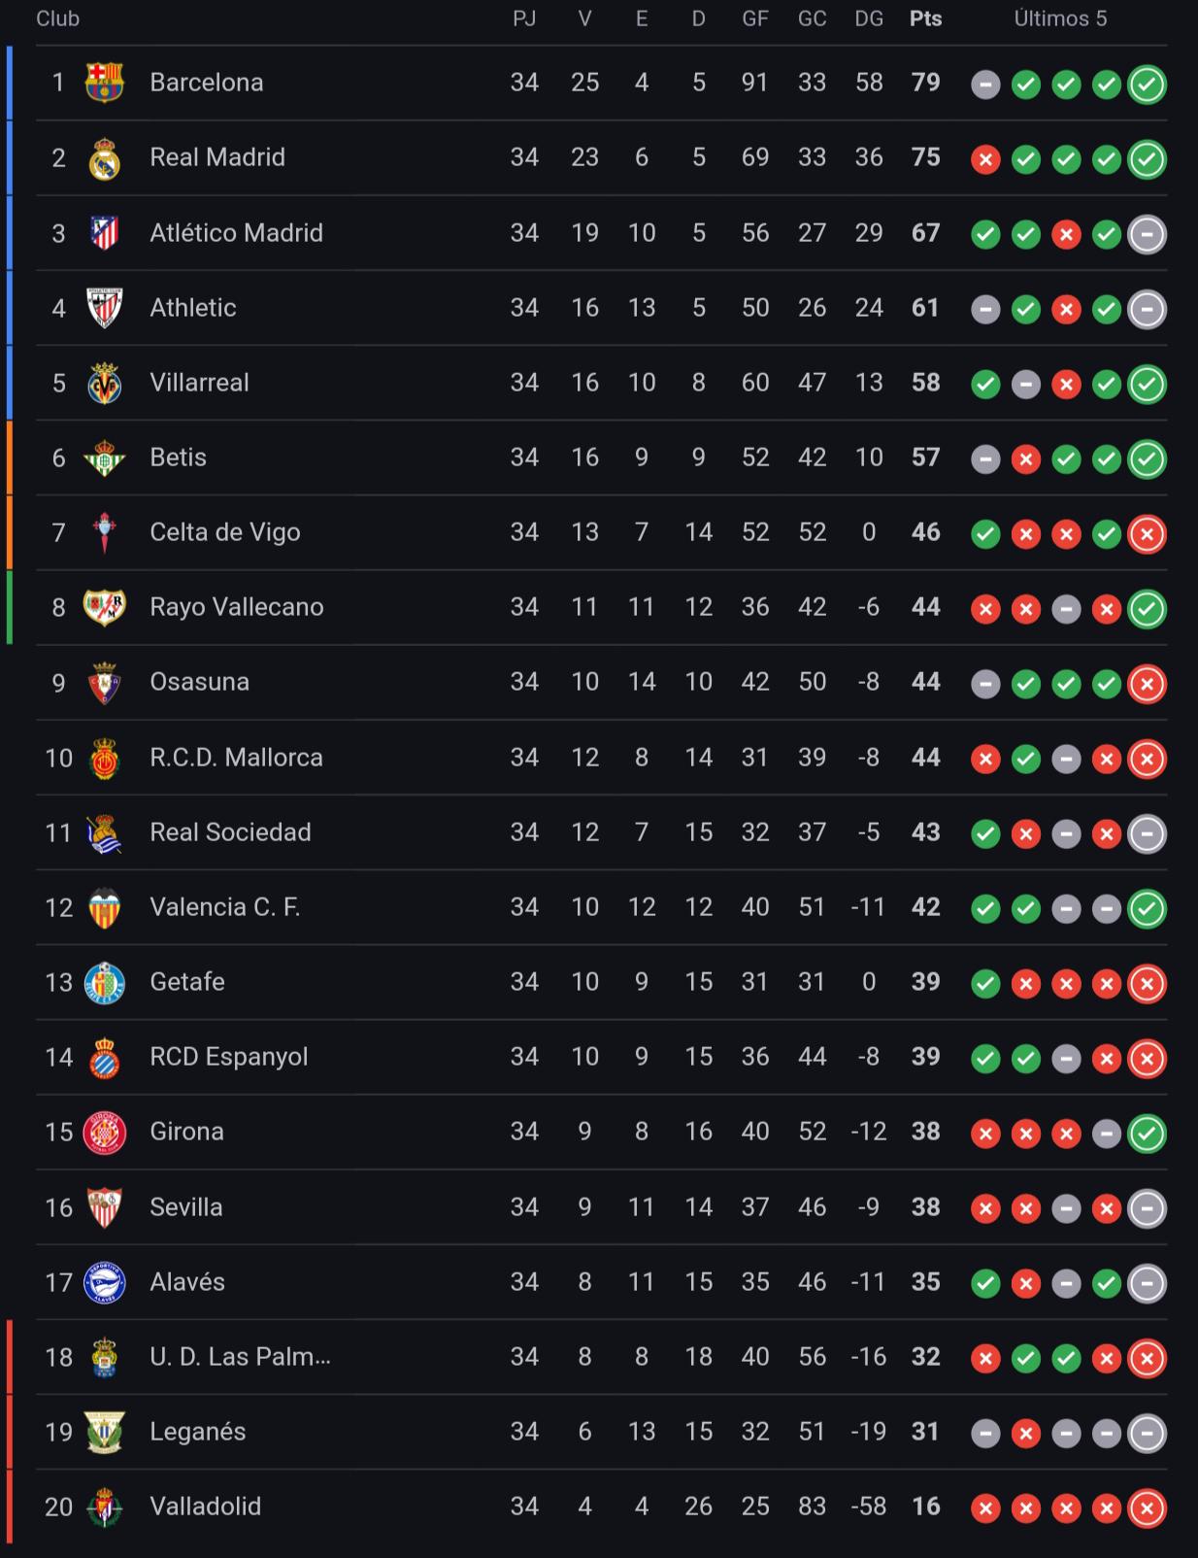Click the Club column header

pyautogui.click(x=57, y=18)
